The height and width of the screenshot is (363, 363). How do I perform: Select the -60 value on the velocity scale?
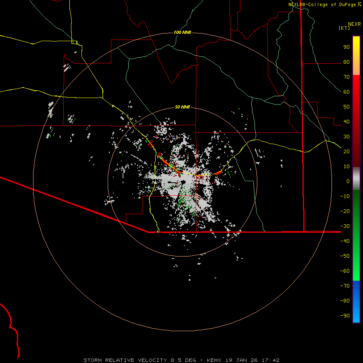[x=345, y=271]
